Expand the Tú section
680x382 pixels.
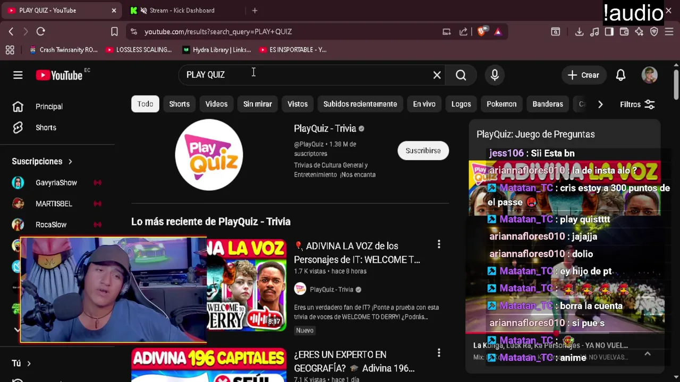pyautogui.click(x=21, y=363)
